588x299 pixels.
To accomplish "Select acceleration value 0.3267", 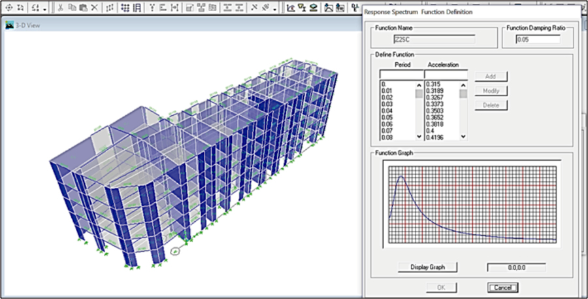I will tap(434, 97).
